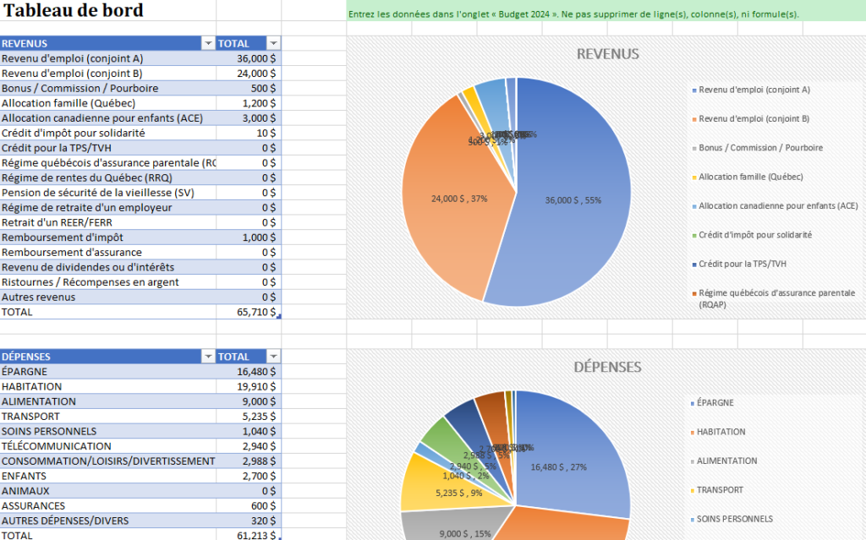Select the revenus total 65,710 $ cell

(249, 312)
